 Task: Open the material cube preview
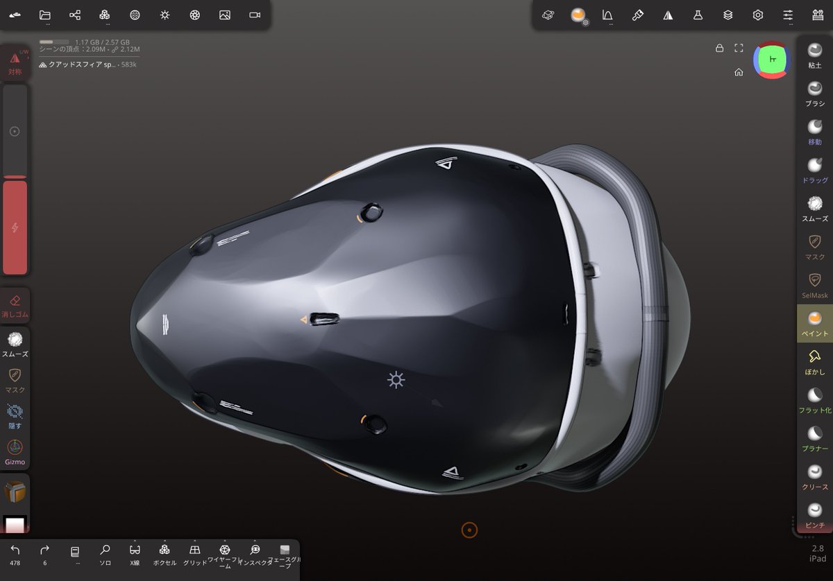point(15,492)
